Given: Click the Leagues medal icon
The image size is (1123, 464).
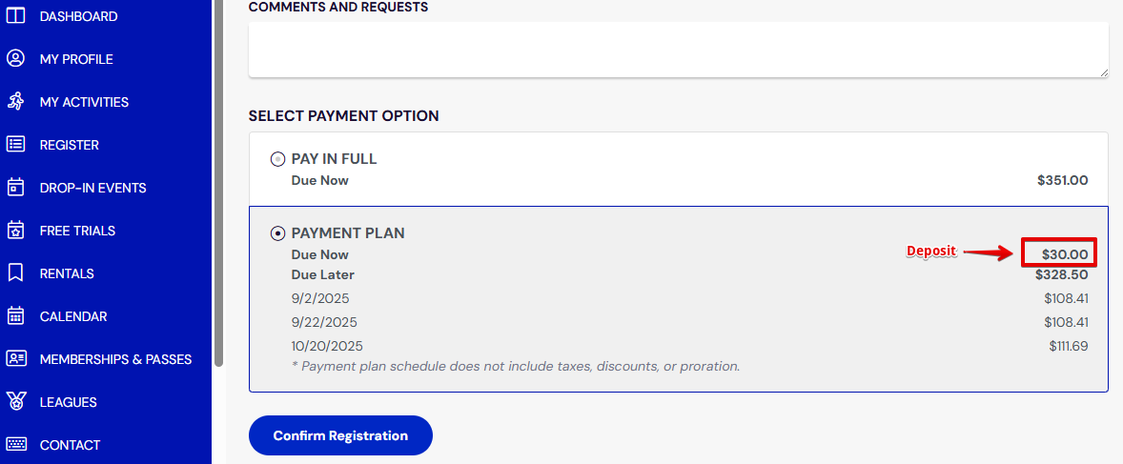Looking at the screenshot, I should point(16,402).
